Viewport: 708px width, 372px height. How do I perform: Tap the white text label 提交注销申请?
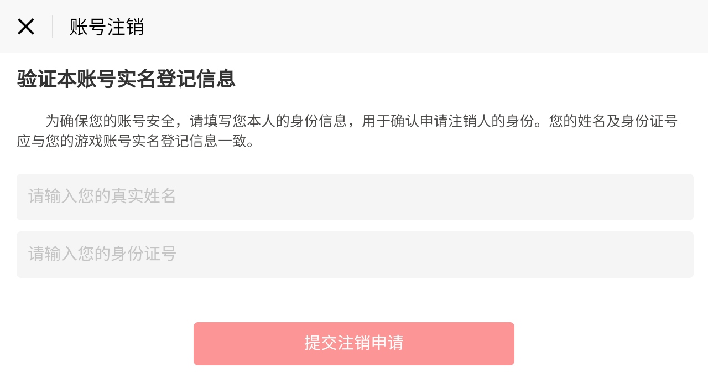[x=354, y=343]
